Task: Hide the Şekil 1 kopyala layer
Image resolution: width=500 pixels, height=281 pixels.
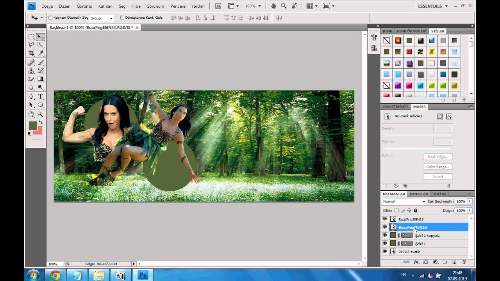Action: point(385,235)
